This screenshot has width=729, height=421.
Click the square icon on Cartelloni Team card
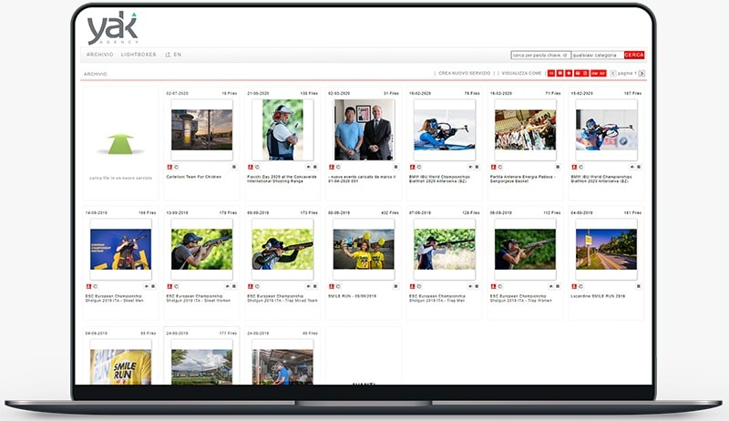click(x=234, y=167)
